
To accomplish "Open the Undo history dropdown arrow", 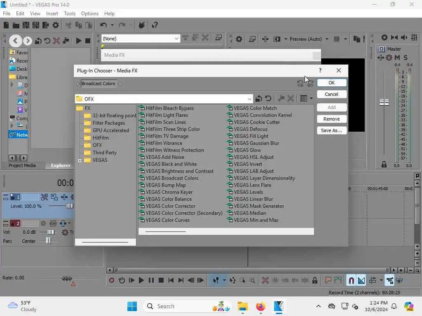I will tap(112, 25).
